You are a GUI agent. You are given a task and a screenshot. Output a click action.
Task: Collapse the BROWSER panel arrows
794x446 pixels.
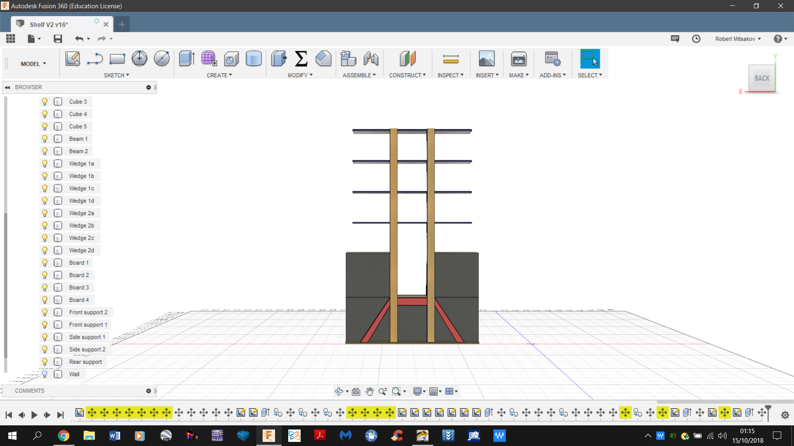pyautogui.click(x=7, y=87)
